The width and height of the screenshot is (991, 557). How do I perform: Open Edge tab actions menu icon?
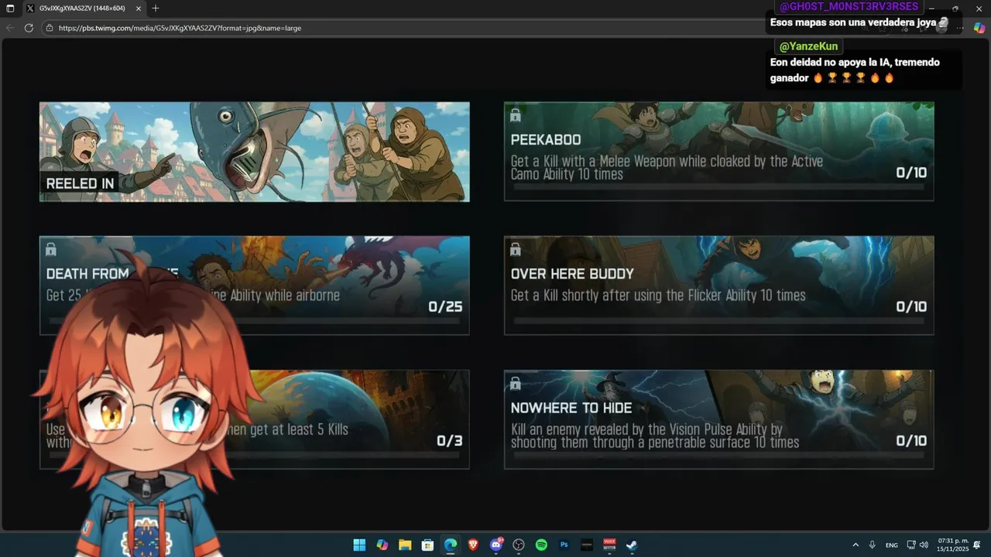(x=10, y=8)
